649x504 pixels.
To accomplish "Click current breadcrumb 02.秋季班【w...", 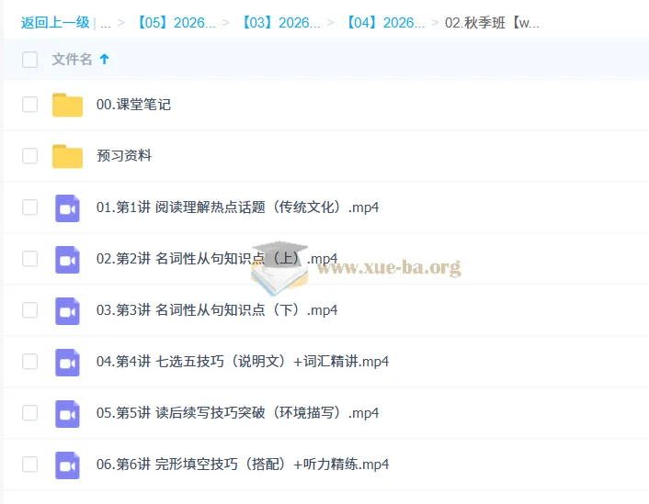I will tap(492, 22).
